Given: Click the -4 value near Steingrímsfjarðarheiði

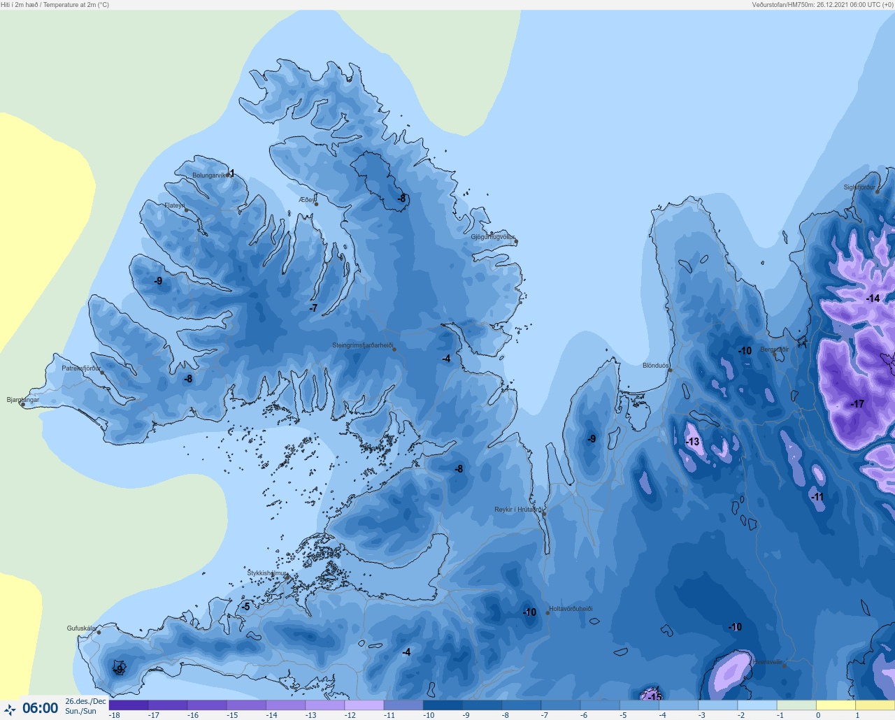Looking at the screenshot, I should (446, 359).
